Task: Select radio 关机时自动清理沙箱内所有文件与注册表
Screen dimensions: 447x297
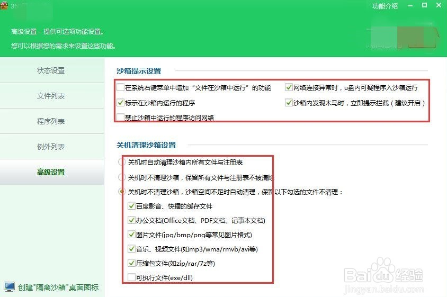Action: tap(122, 162)
